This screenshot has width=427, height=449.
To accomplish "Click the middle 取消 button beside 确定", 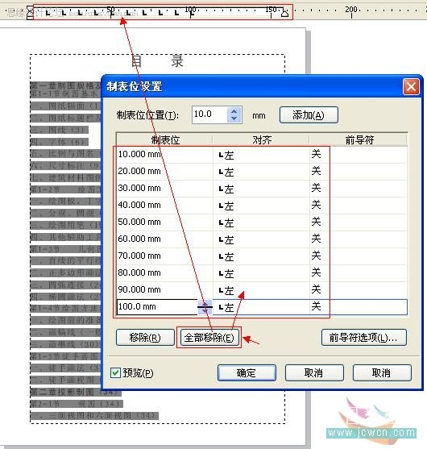I will tap(314, 373).
